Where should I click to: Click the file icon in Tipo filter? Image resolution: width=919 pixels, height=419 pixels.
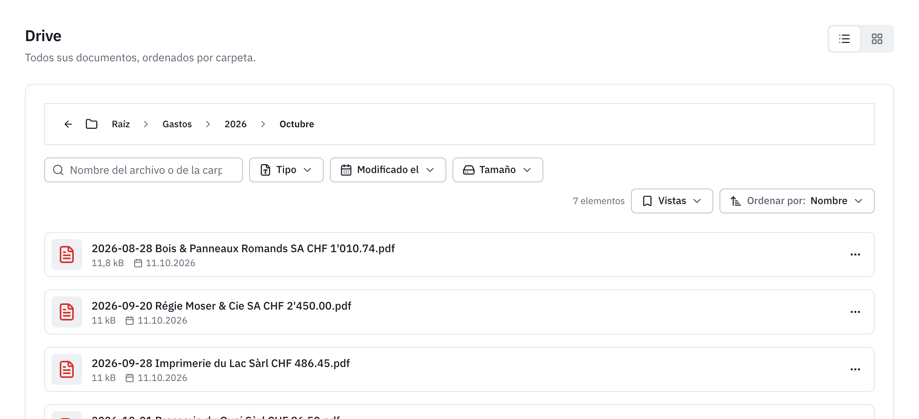[265, 170]
